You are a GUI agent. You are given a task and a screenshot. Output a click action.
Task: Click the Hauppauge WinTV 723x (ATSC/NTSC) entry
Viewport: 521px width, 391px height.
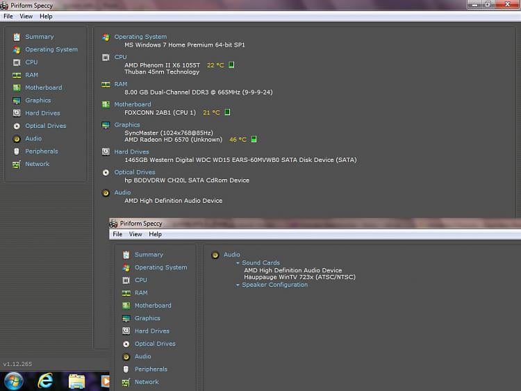click(x=299, y=277)
